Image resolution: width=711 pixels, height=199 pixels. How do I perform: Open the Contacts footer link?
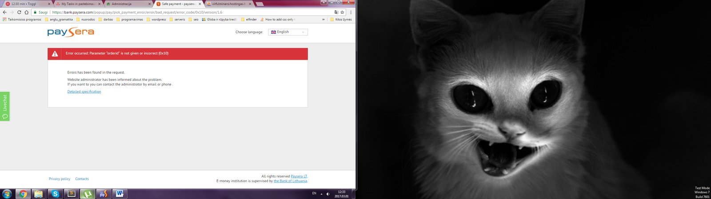[82, 179]
